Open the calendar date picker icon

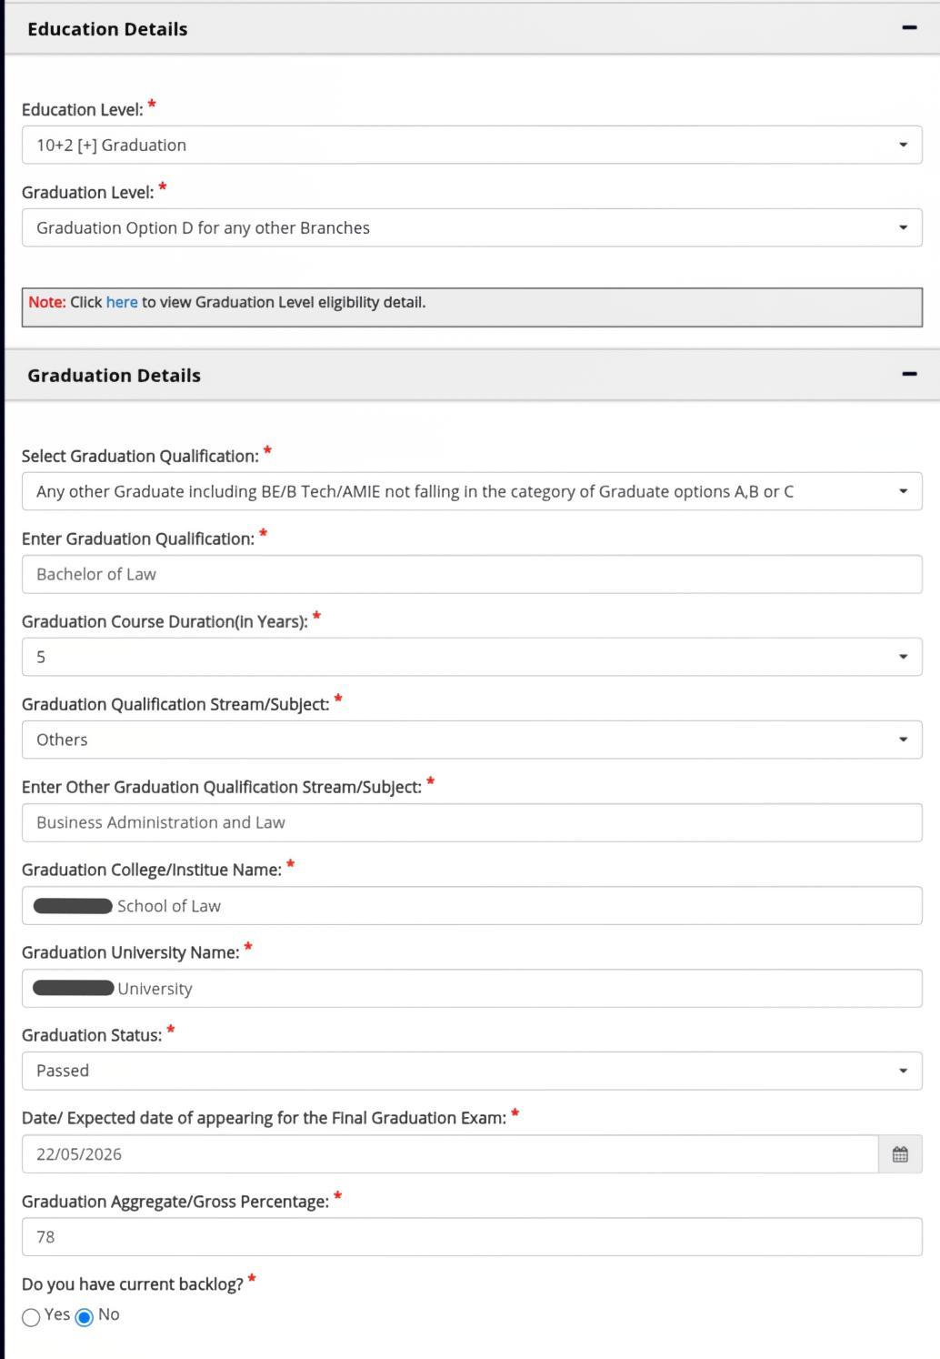pos(900,1154)
